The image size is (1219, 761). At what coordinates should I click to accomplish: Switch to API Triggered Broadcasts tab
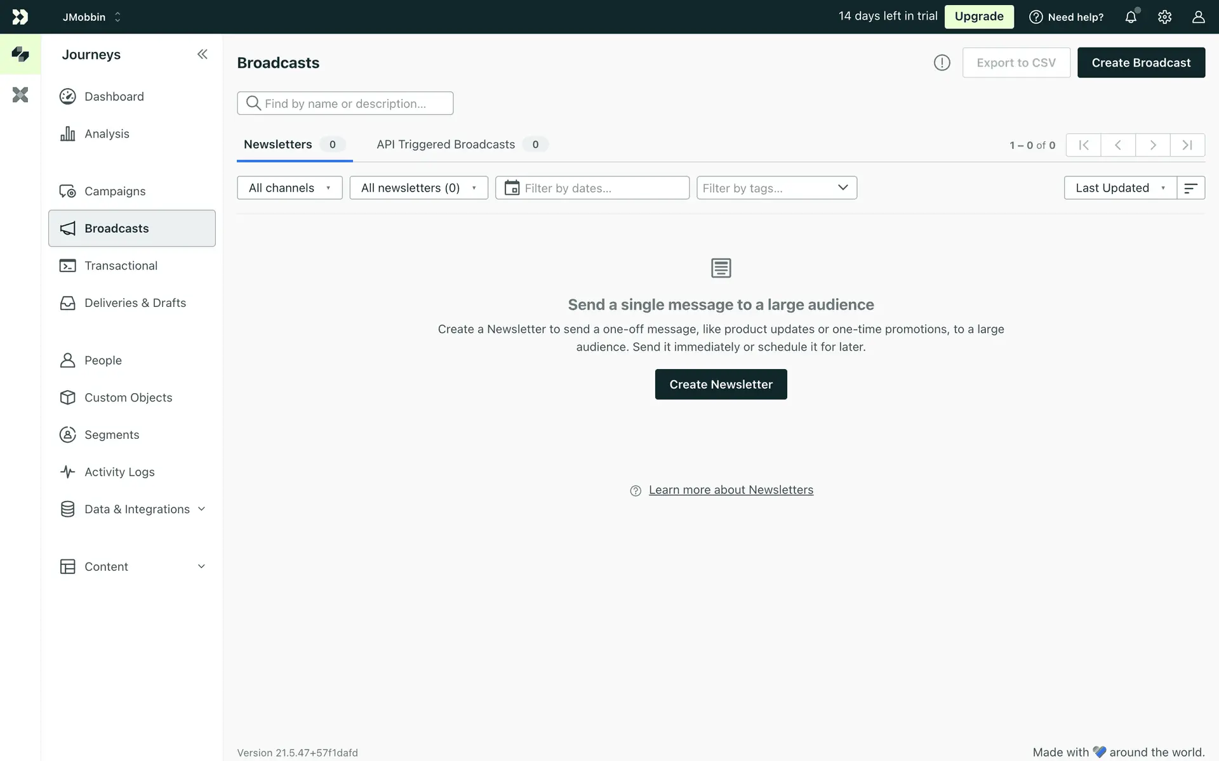click(446, 145)
